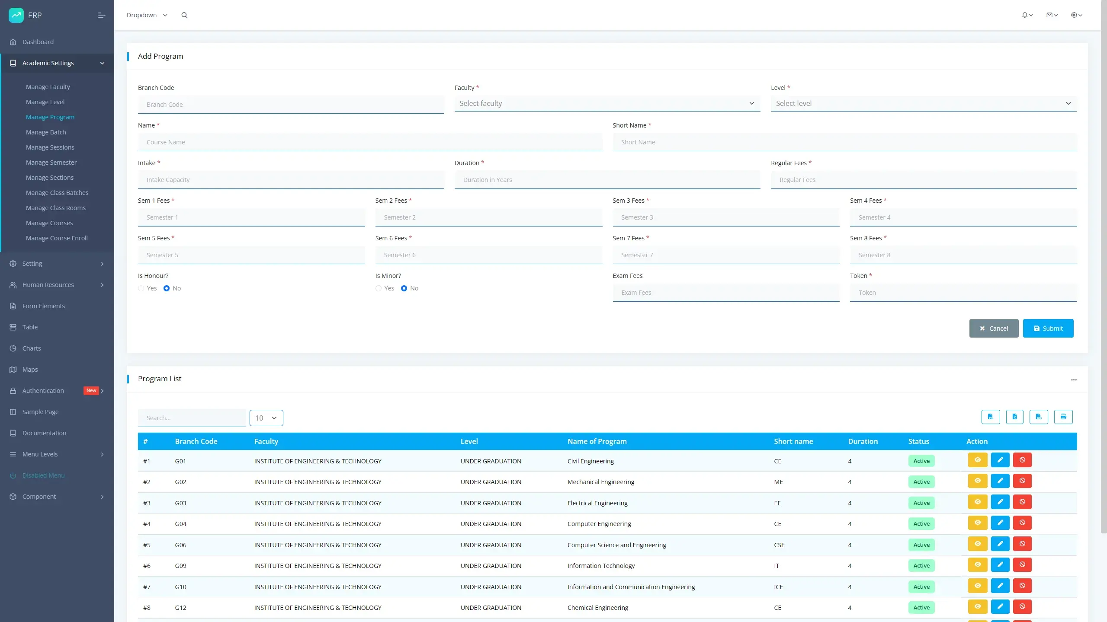This screenshot has width=1107, height=622.
Task: Edit the Civil Engineering program
Action: 1000,460
